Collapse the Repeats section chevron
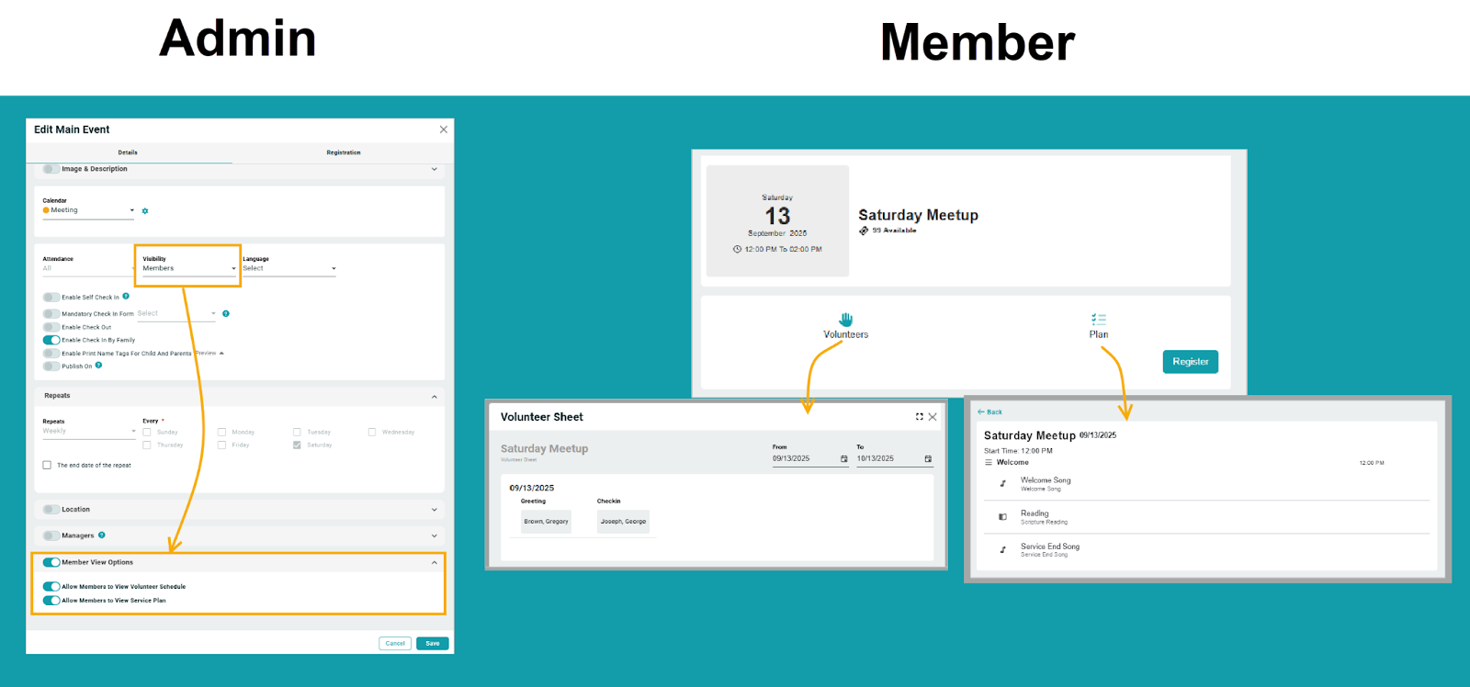This screenshot has height=687, width=1470. coord(435,397)
